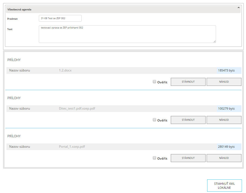This screenshot has height=193, width=246.
Task: Click the Všeobecná agenda header title
Action: click(x=20, y=10)
